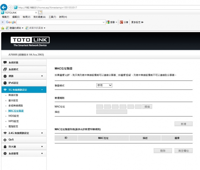The width and height of the screenshot is (200, 170).
Task: Click the system management (系統管理) gear icon
Action: coord(5,153)
